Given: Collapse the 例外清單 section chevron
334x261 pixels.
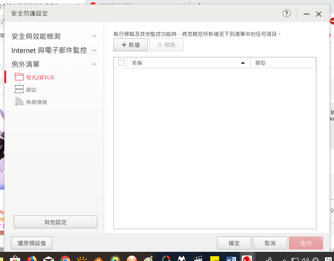Looking at the screenshot, I should click(x=94, y=64).
